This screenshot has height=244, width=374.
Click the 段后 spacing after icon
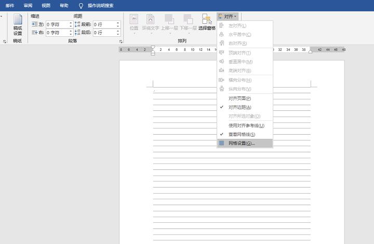click(x=77, y=32)
